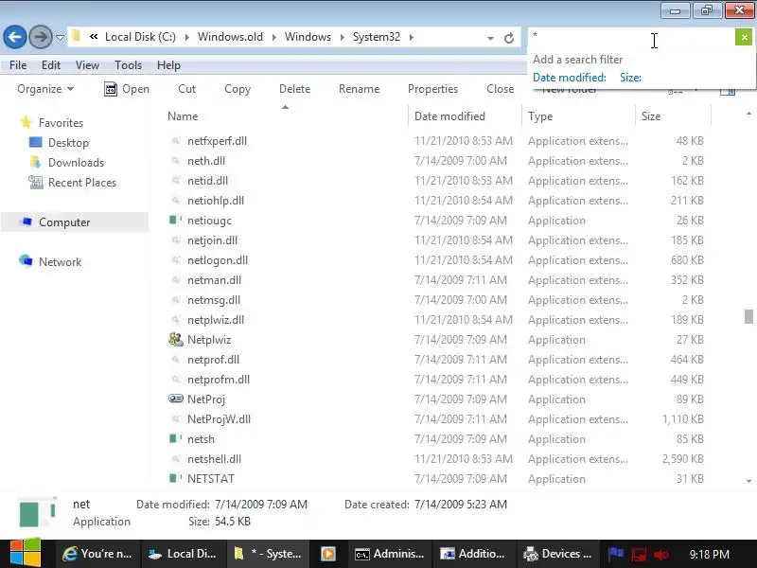The height and width of the screenshot is (568, 757).
Task: Sort by the Type column header
Action: click(540, 116)
